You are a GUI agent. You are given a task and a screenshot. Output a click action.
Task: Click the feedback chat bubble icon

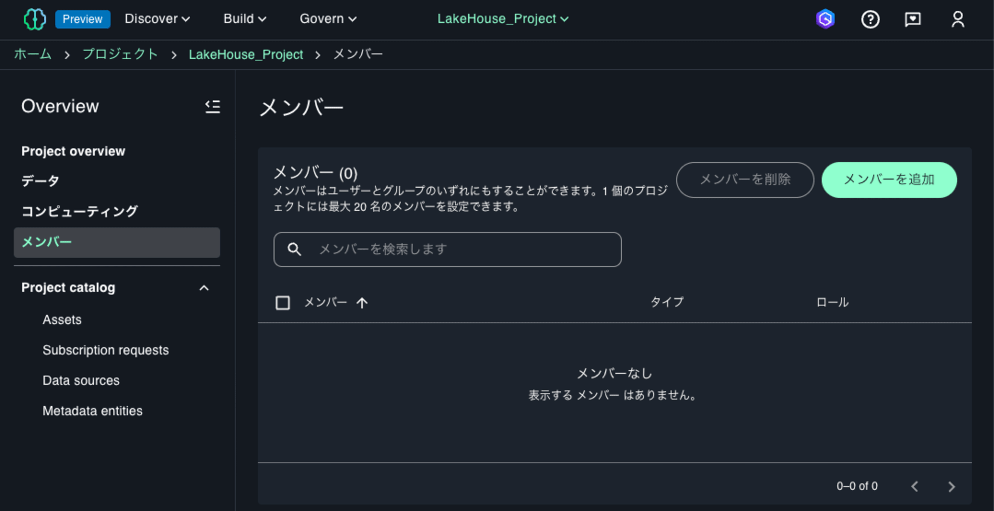coord(913,19)
